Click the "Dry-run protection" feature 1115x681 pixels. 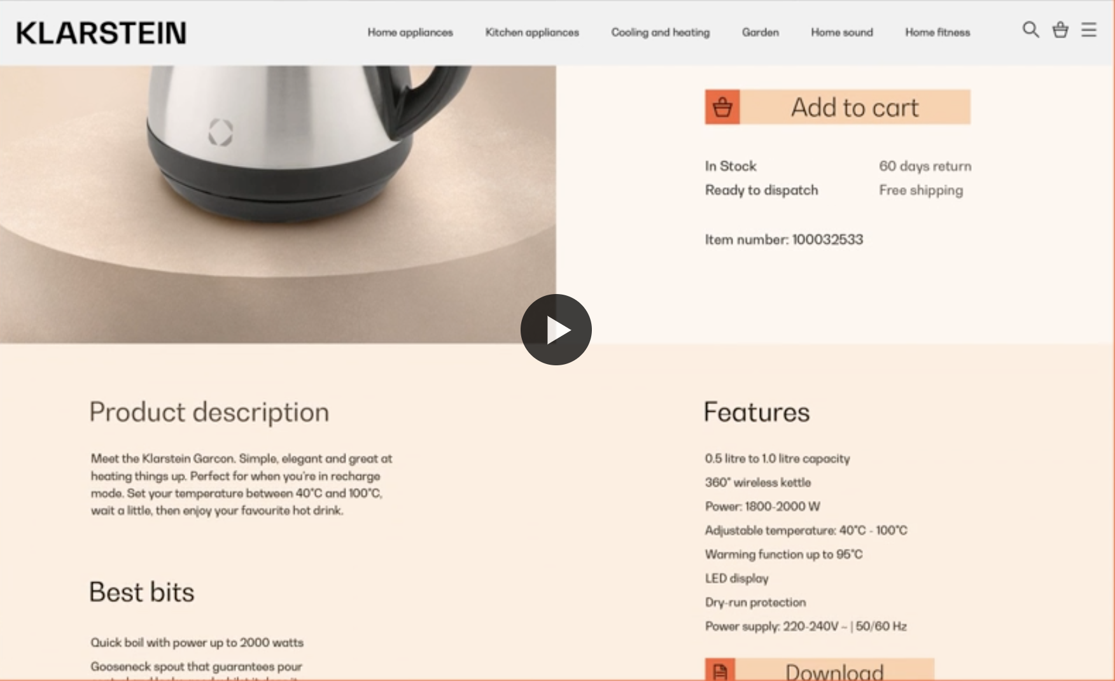click(x=755, y=602)
